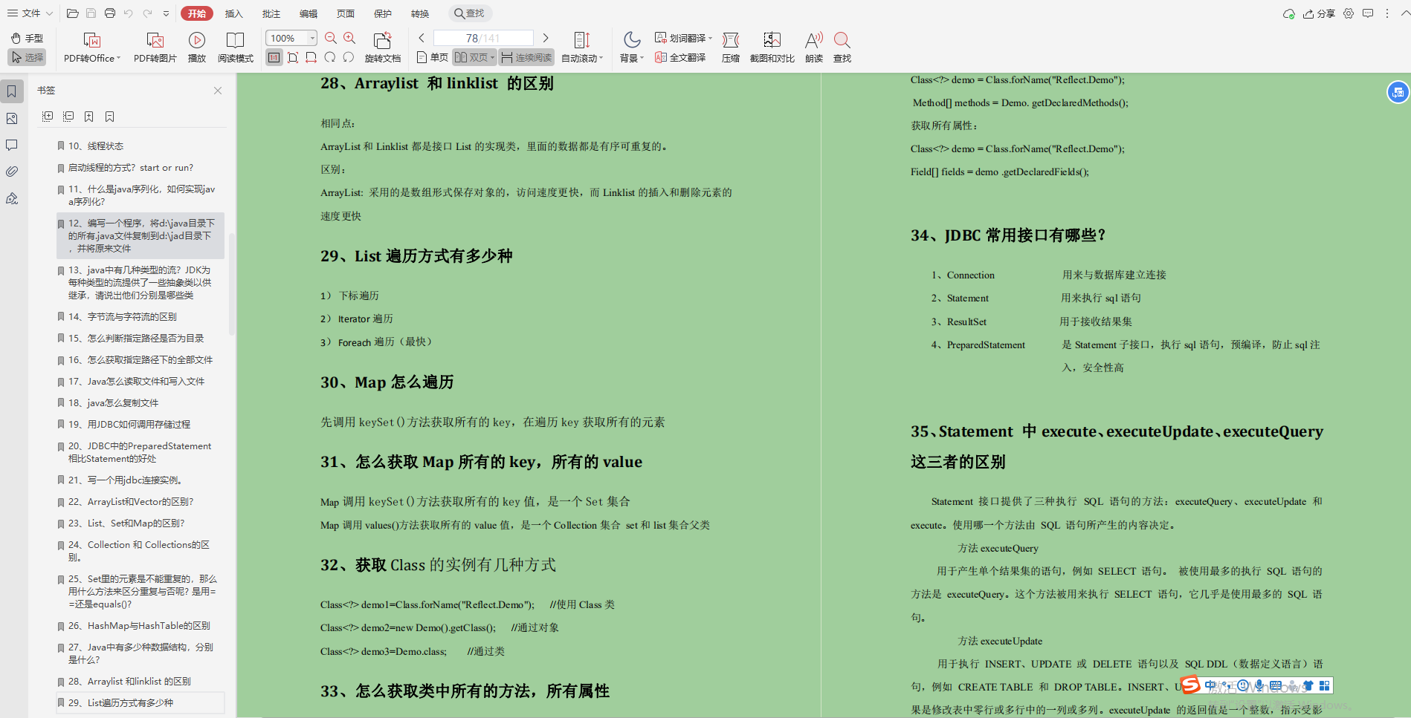Image resolution: width=1411 pixels, height=718 pixels.
Task: Start slideshow with 播放 icon
Action: point(197,48)
